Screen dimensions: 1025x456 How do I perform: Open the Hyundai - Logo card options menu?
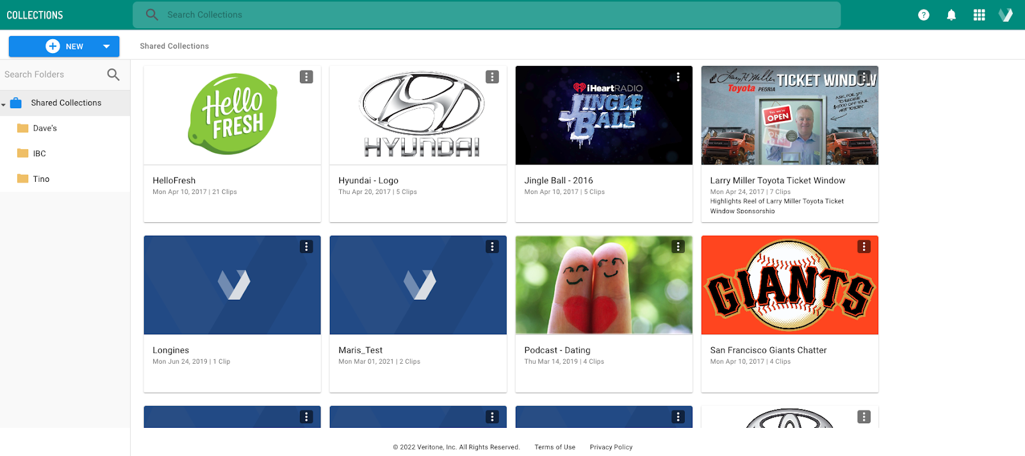point(492,77)
